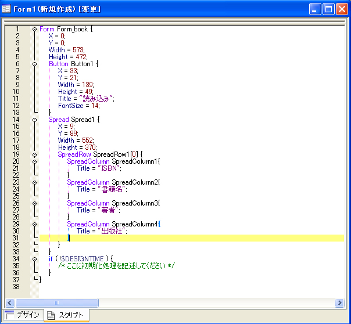The width and height of the screenshot is (351, 324).
Task: Switch to the デザイン tab
Action: [x=22, y=315]
